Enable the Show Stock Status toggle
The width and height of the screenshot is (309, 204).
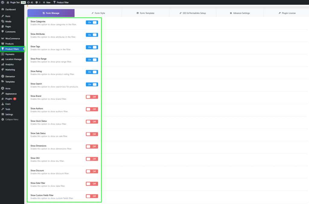click(92, 122)
